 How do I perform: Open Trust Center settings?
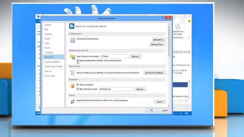tap(50, 76)
